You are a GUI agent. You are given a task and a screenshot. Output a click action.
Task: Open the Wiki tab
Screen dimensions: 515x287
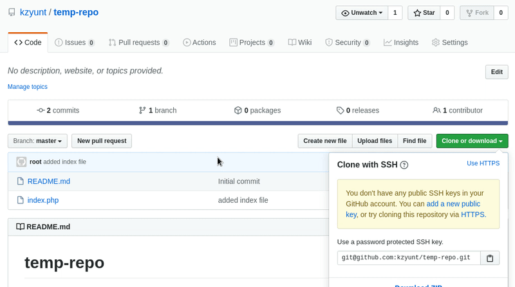(x=300, y=42)
